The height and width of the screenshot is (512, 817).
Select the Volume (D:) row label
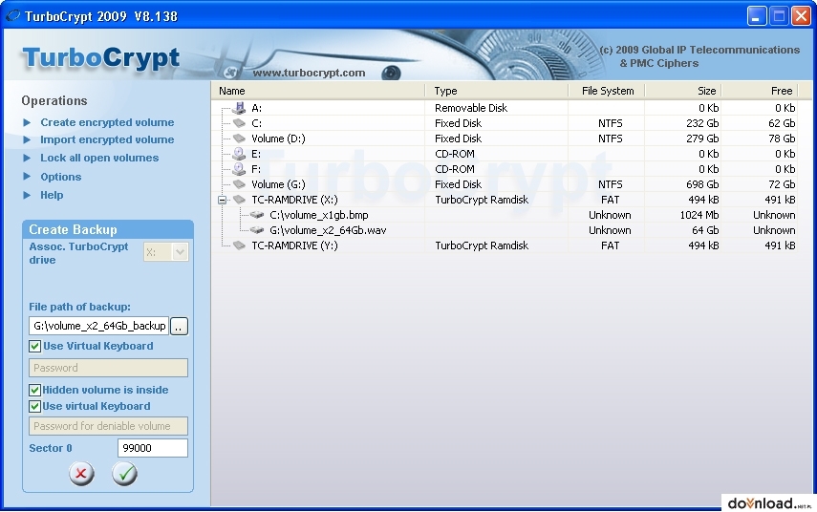tap(278, 139)
